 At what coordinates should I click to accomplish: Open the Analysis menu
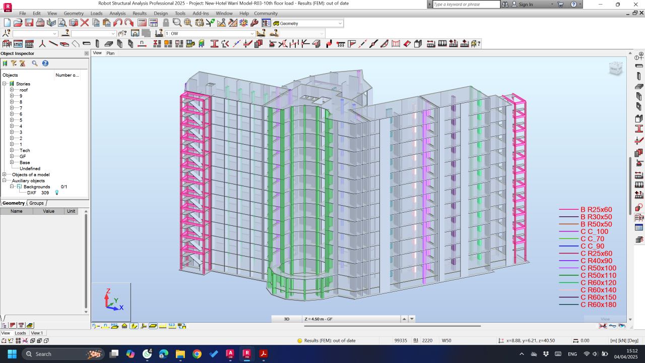pyautogui.click(x=117, y=14)
